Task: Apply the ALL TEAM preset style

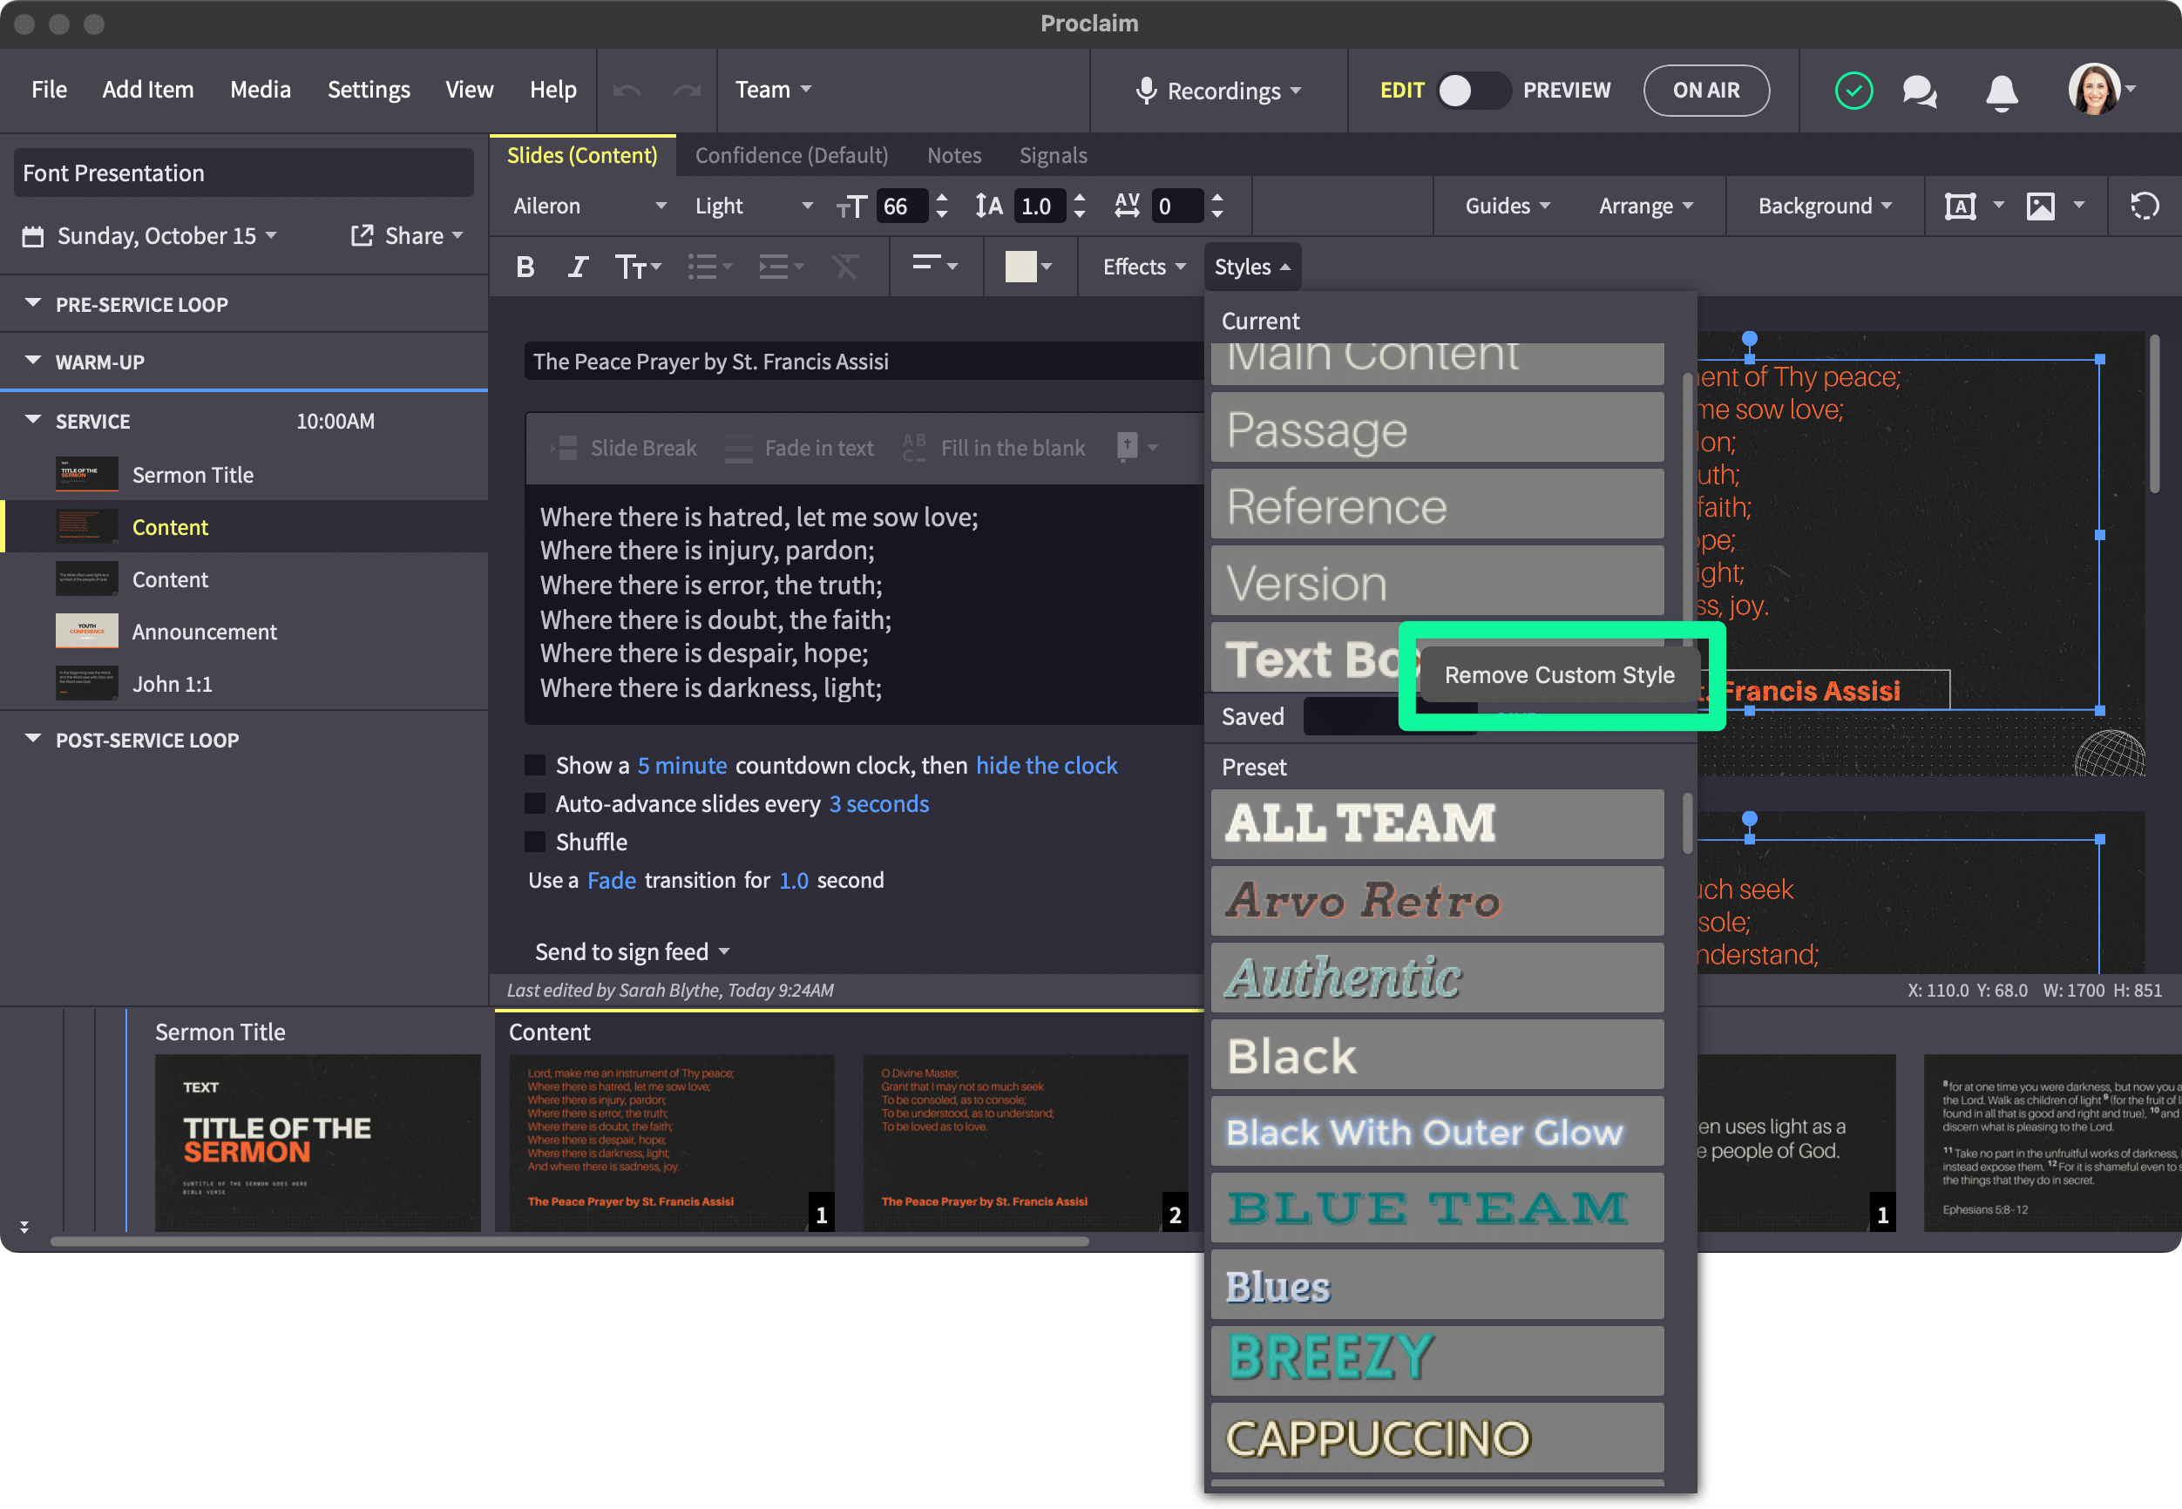Action: (x=1436, y=823)
